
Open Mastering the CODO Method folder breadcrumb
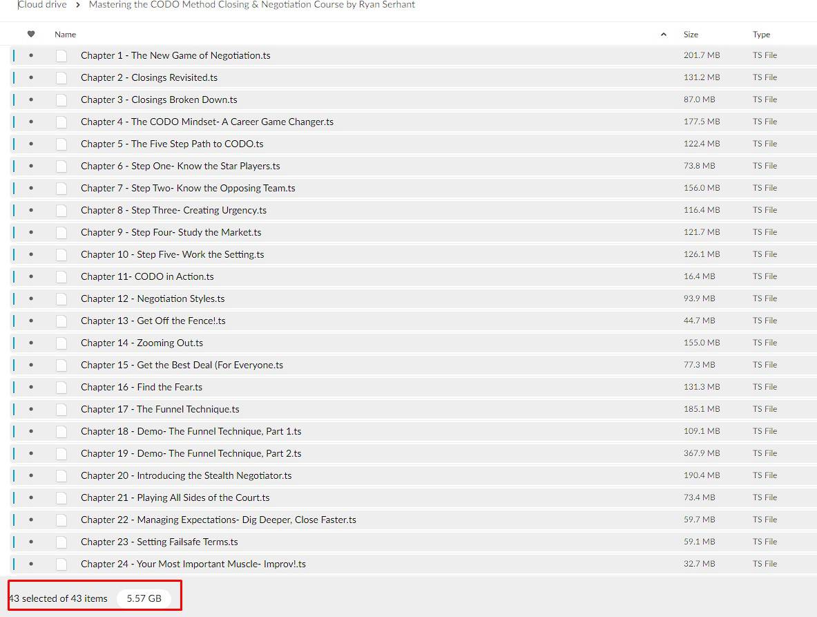click(251, 5)
